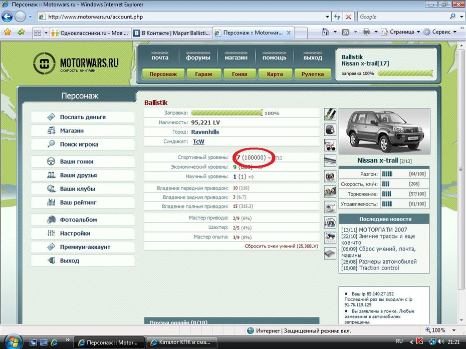Click the magnifier search icon in Google box
Image resolution: width=466 pixels, height=349 pixels.
point(452,16)
